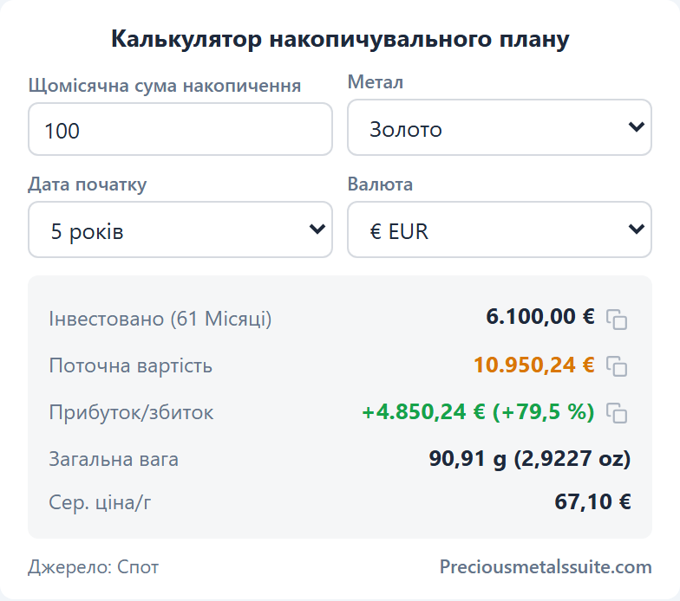This screenshot has width=680, height=601.
Task: Click the orange 10.950,24 € value
Action: tap(534, 365)
